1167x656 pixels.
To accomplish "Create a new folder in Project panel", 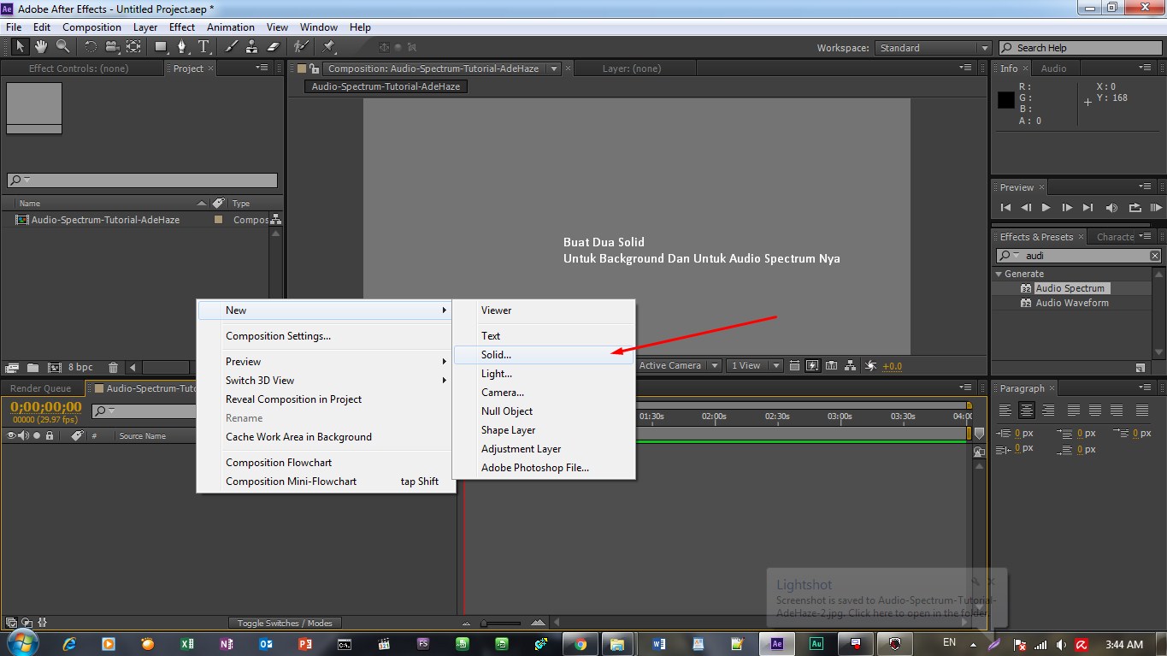I will (x=32, y=368).
